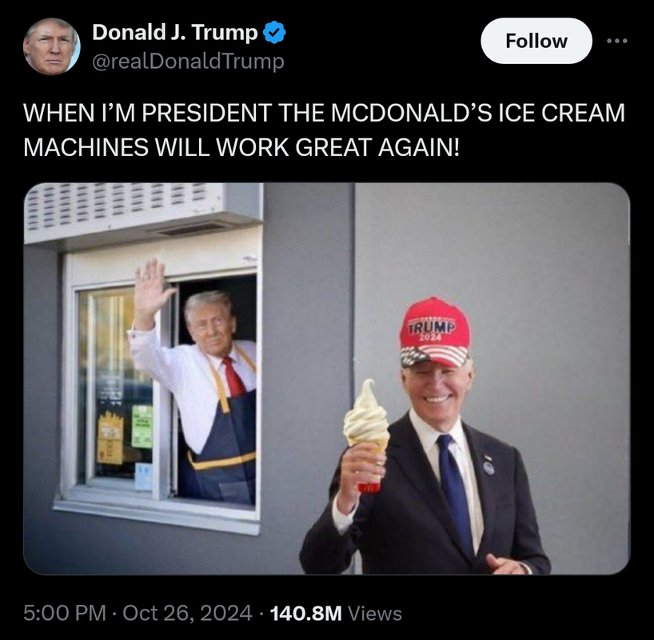
Task: Click the menu stickers on the window glass
Action: pyautogui.click(x=125, y=434)
